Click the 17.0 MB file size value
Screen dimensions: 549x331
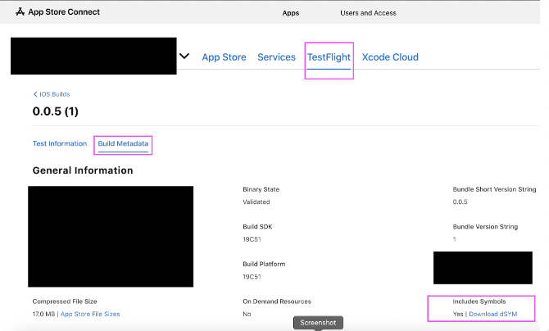[x=43, y=314]
